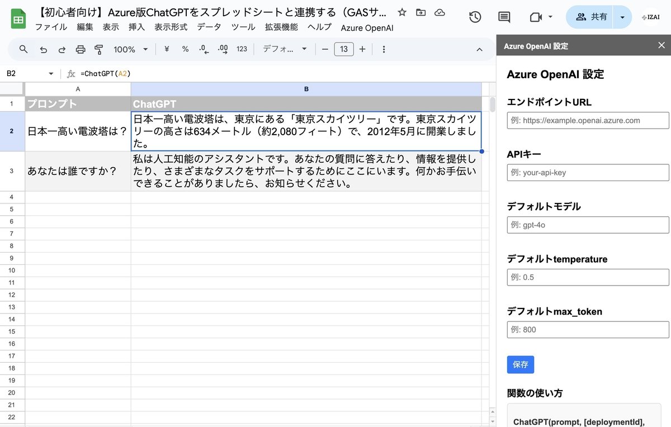
Task: Increase decimal places
Action: point(223,49)
